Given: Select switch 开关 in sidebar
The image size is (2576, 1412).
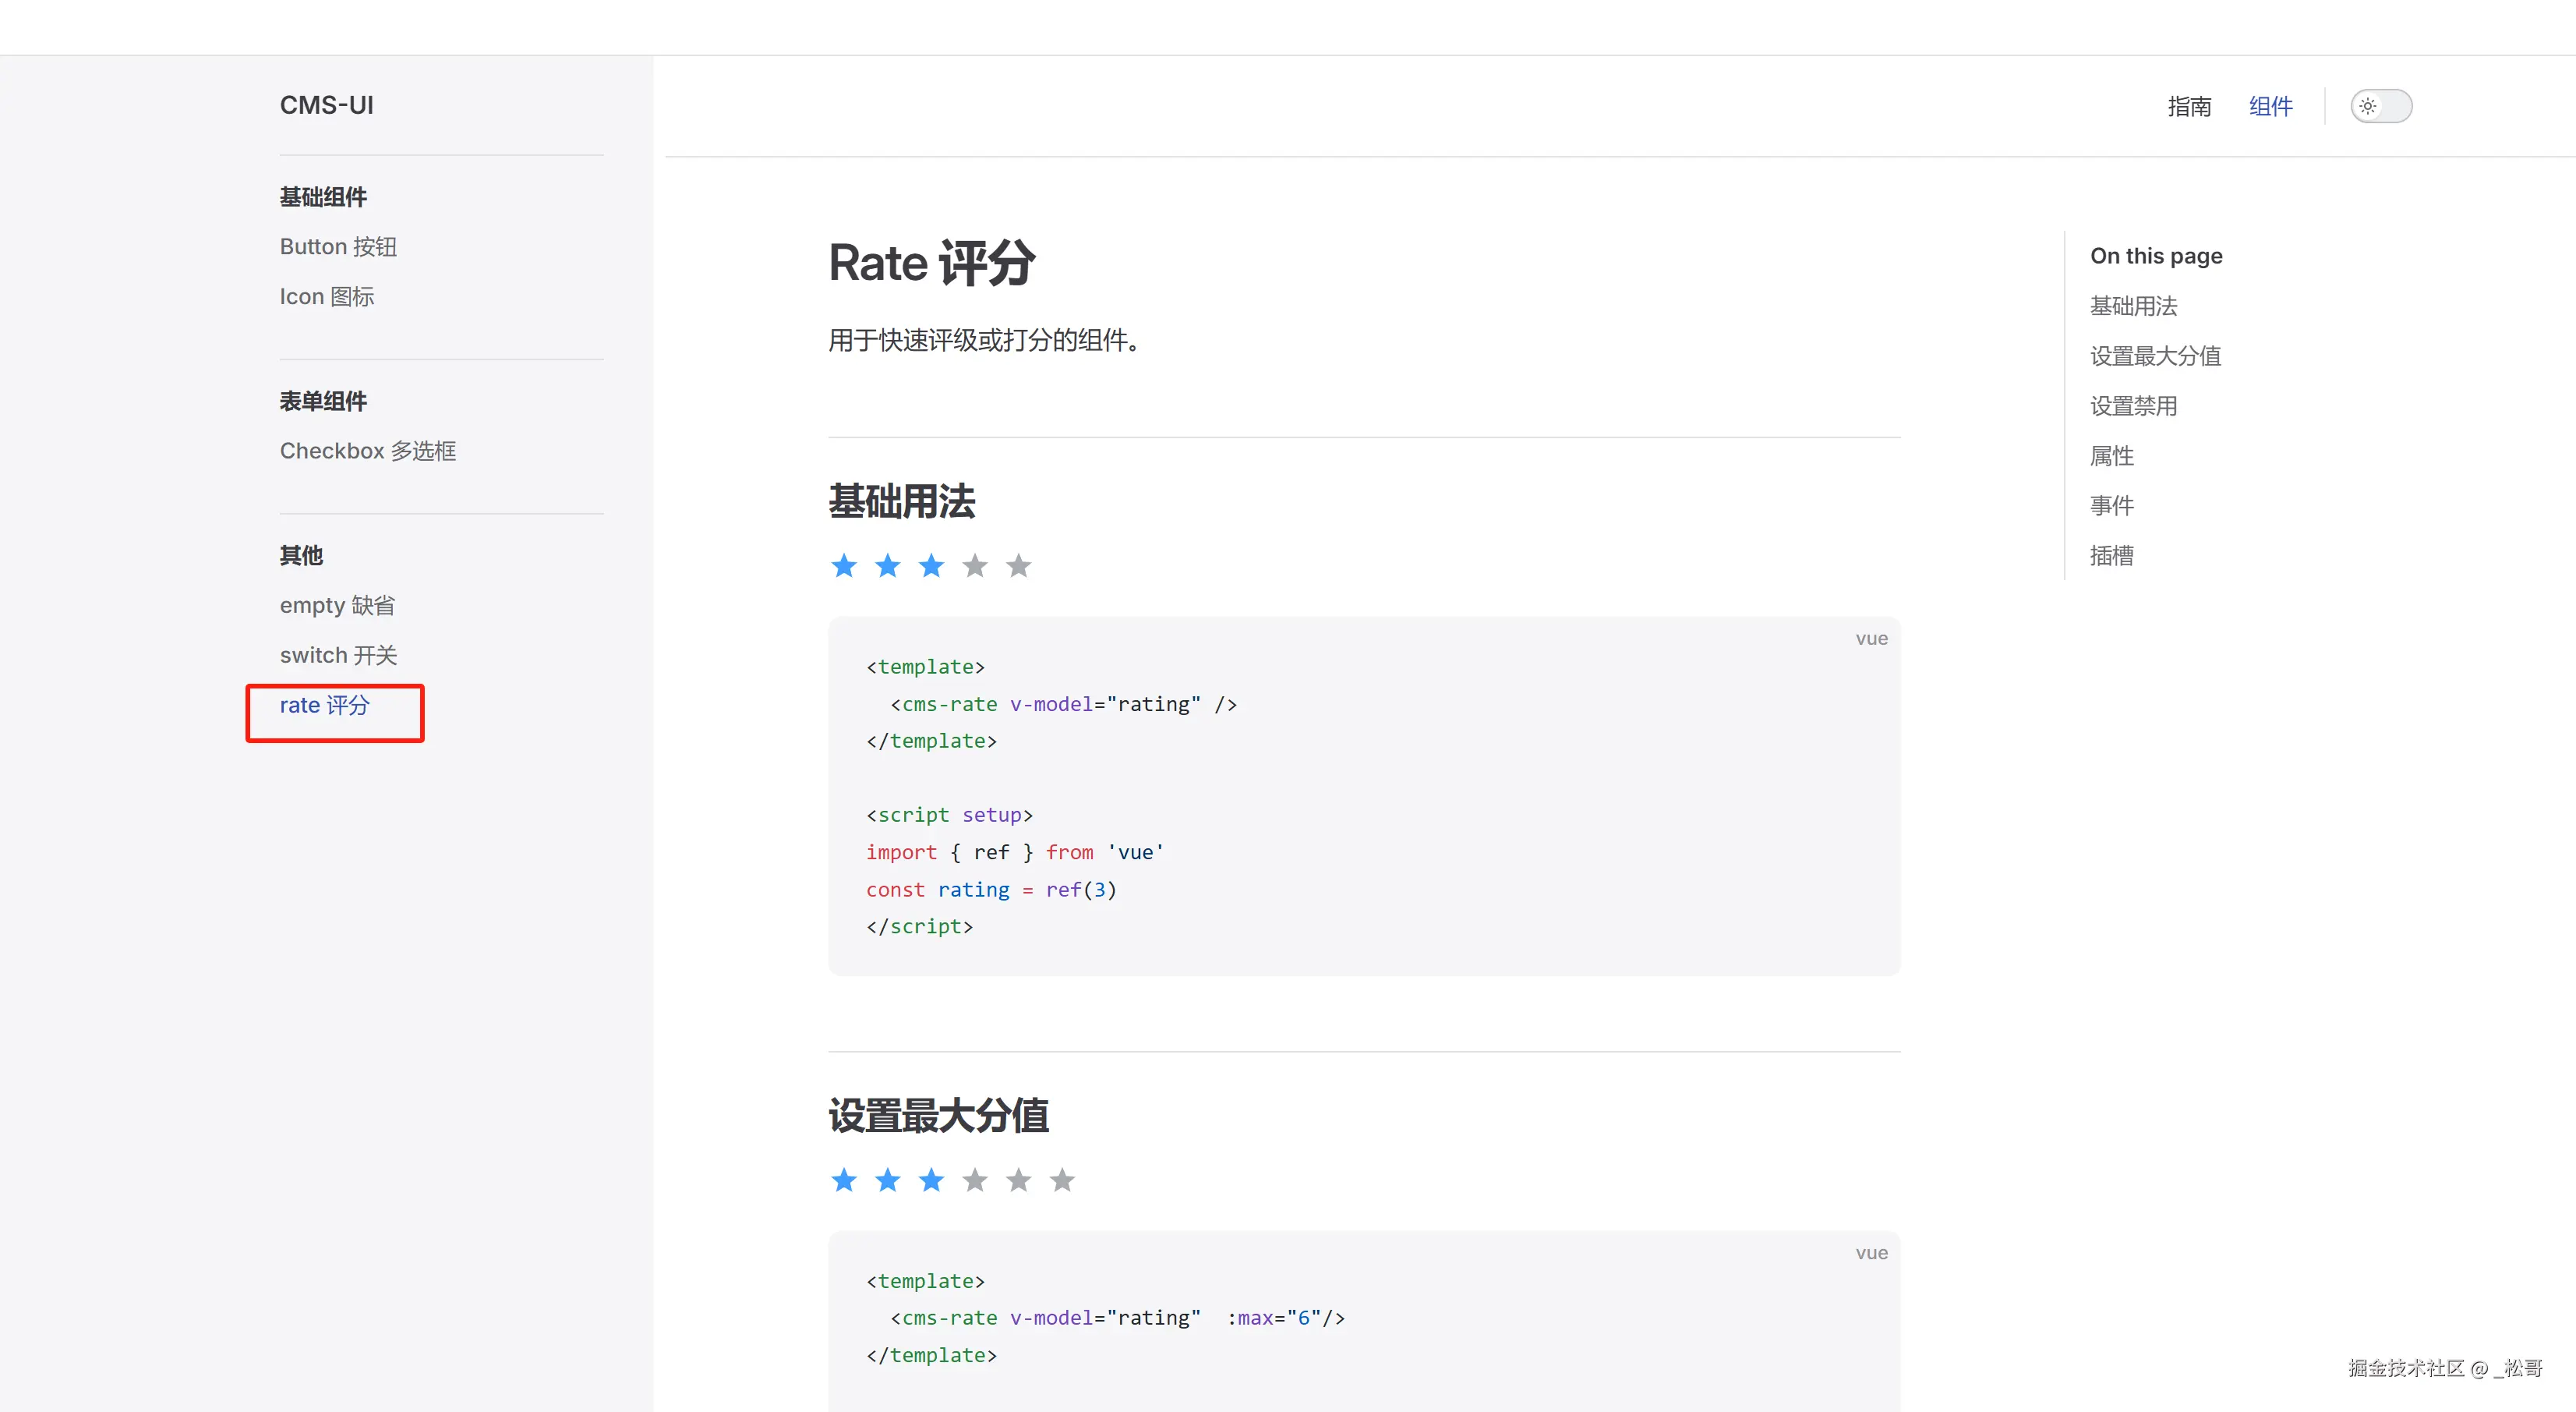Looking at the screenshot, I should click(x=338, y=655).
